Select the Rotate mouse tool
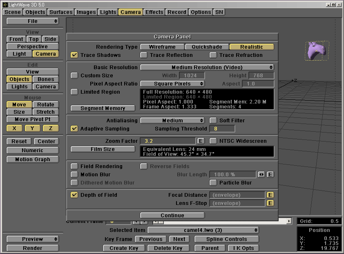Viewport: 344px width, 254px height. click(46, 104)
